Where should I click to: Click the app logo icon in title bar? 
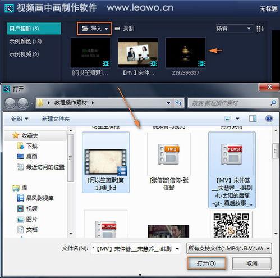coord(9,8)
